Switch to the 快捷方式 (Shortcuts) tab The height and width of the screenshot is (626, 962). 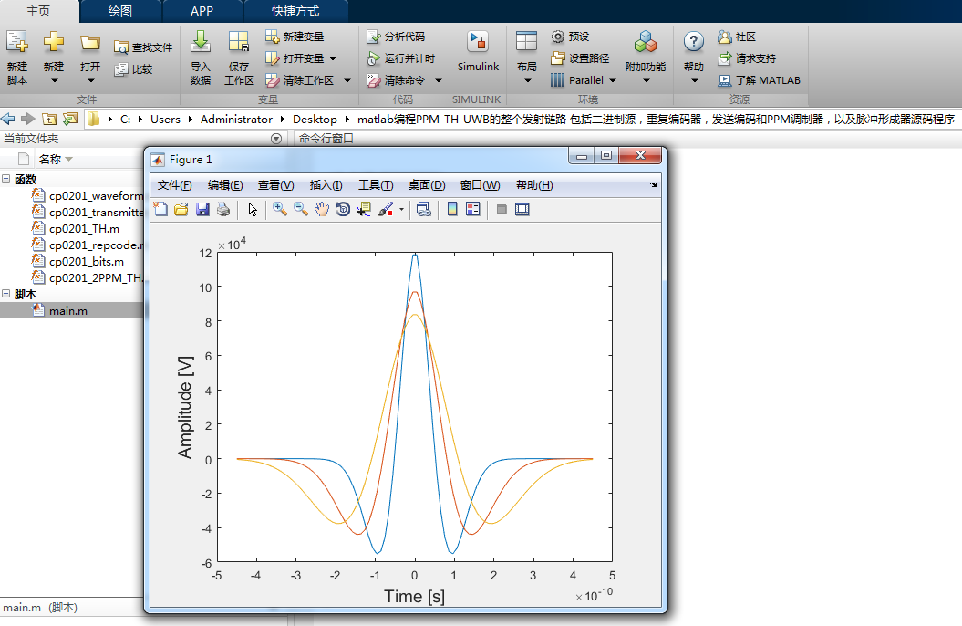pyautogui.click(x=295, y=11)
